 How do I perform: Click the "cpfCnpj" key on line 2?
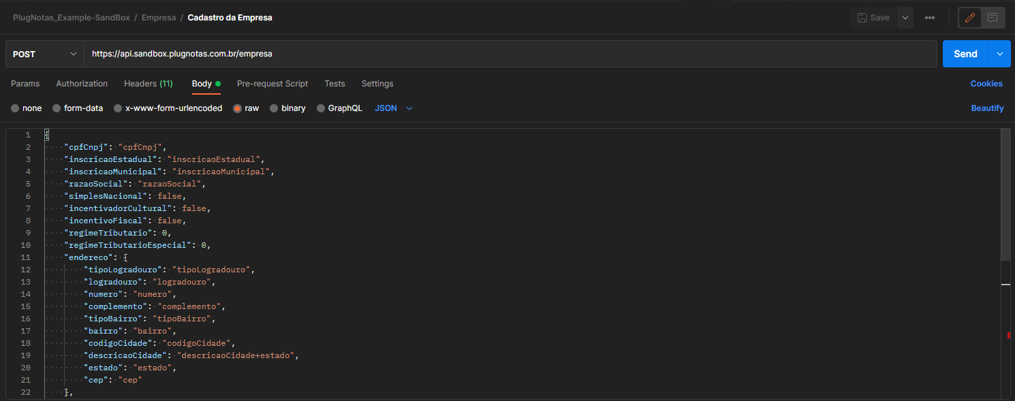(86, 147)
